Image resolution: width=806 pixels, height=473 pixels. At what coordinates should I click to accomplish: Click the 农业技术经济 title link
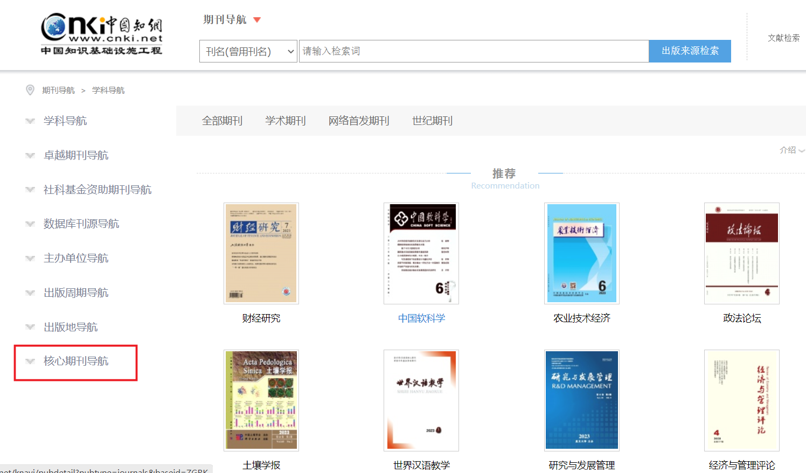click(x=582, y=318)
